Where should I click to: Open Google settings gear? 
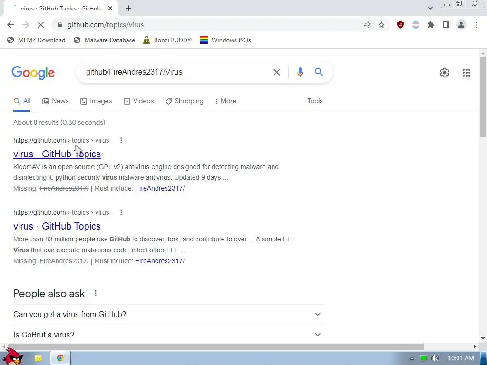(x=445, y=73)
